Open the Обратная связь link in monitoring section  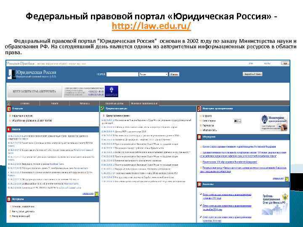coord(210,130)
